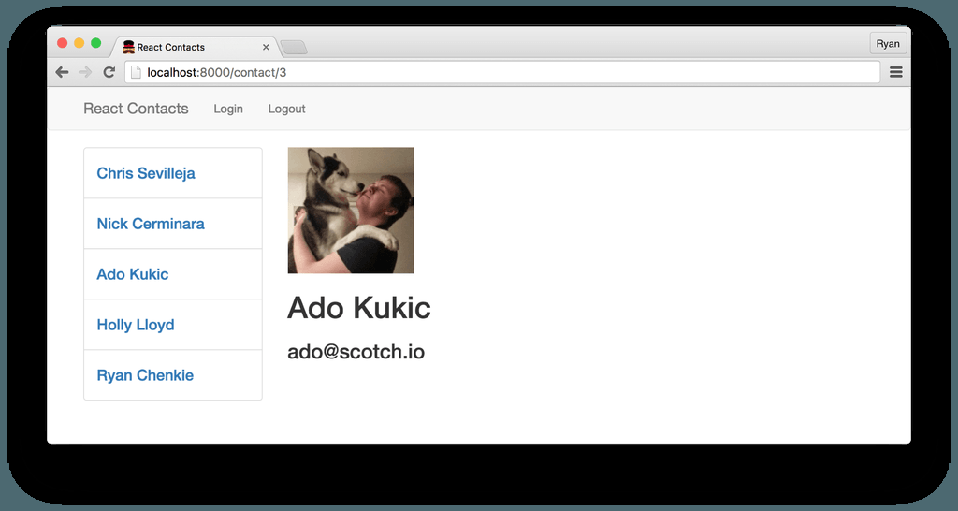Select Ado Kukic in the contact list
958x511 pixels.
click(173, 274)
